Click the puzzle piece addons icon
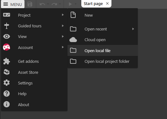 click(7, 61)
